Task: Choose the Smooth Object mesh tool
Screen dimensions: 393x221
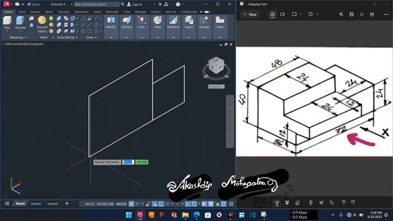Action: [42, 25]
